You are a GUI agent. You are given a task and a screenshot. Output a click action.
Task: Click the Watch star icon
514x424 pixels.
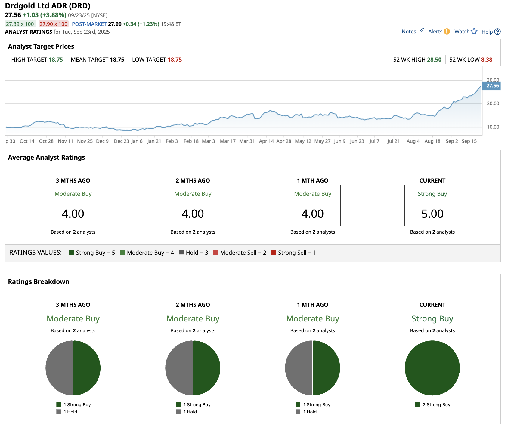(x=474, y=31)
